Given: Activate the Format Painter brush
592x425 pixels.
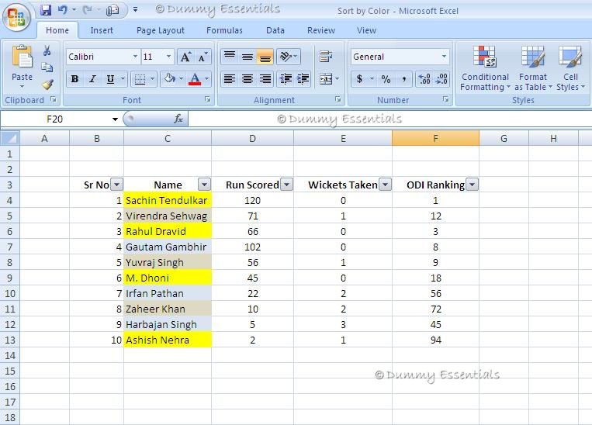Looking at the screenshot, I should (47, 85).
